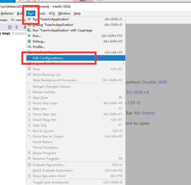Viewport: 191px width, 185px height.
Task: Select Edit Configurations... entry
Action: pyautogui.click(x=76, y=58)
